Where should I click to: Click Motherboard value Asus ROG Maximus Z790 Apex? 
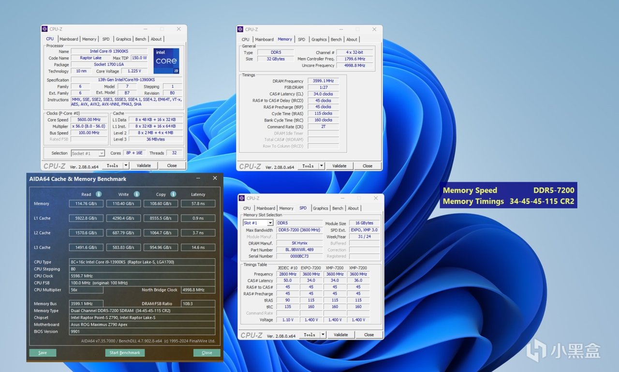click(x=142, y=325)
